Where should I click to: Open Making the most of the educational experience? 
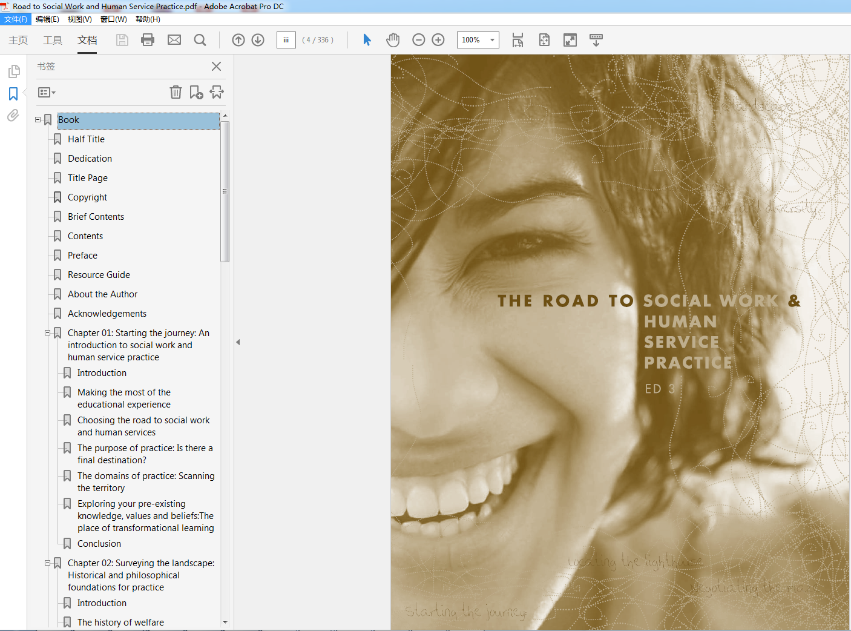[124, 398]
